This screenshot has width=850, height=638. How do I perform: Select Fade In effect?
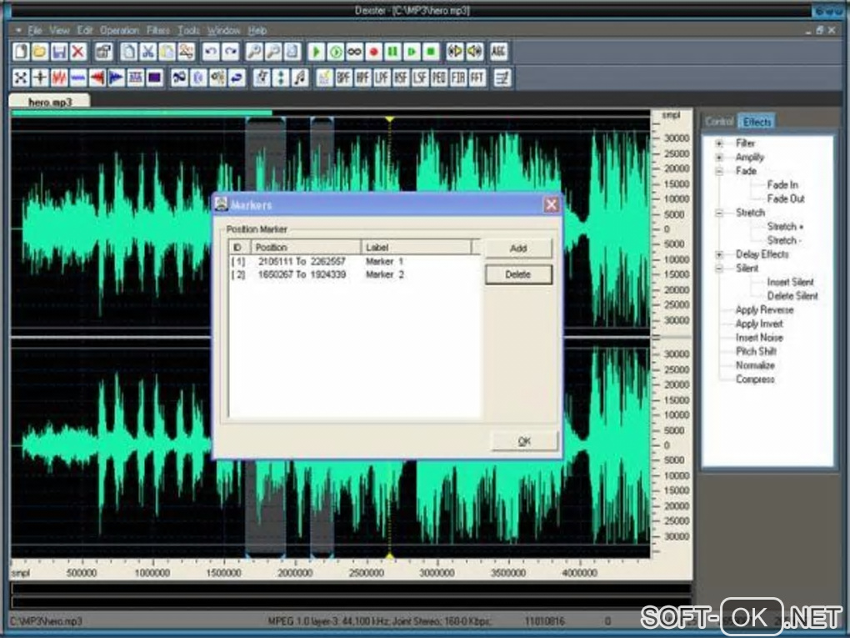coord(782,185)
